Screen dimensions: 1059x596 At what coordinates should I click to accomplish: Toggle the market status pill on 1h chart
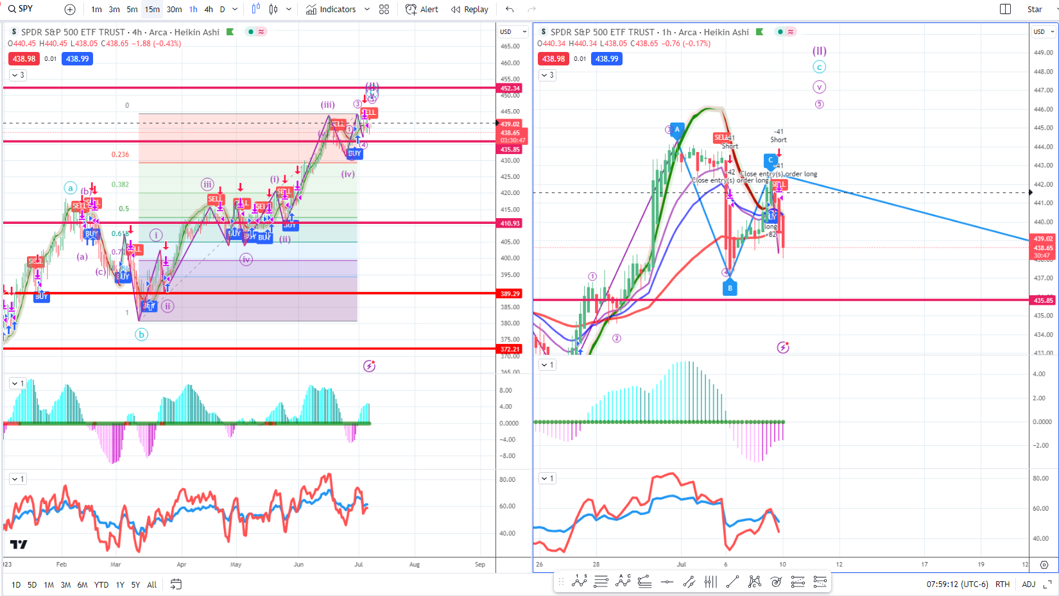pos(786,32)
